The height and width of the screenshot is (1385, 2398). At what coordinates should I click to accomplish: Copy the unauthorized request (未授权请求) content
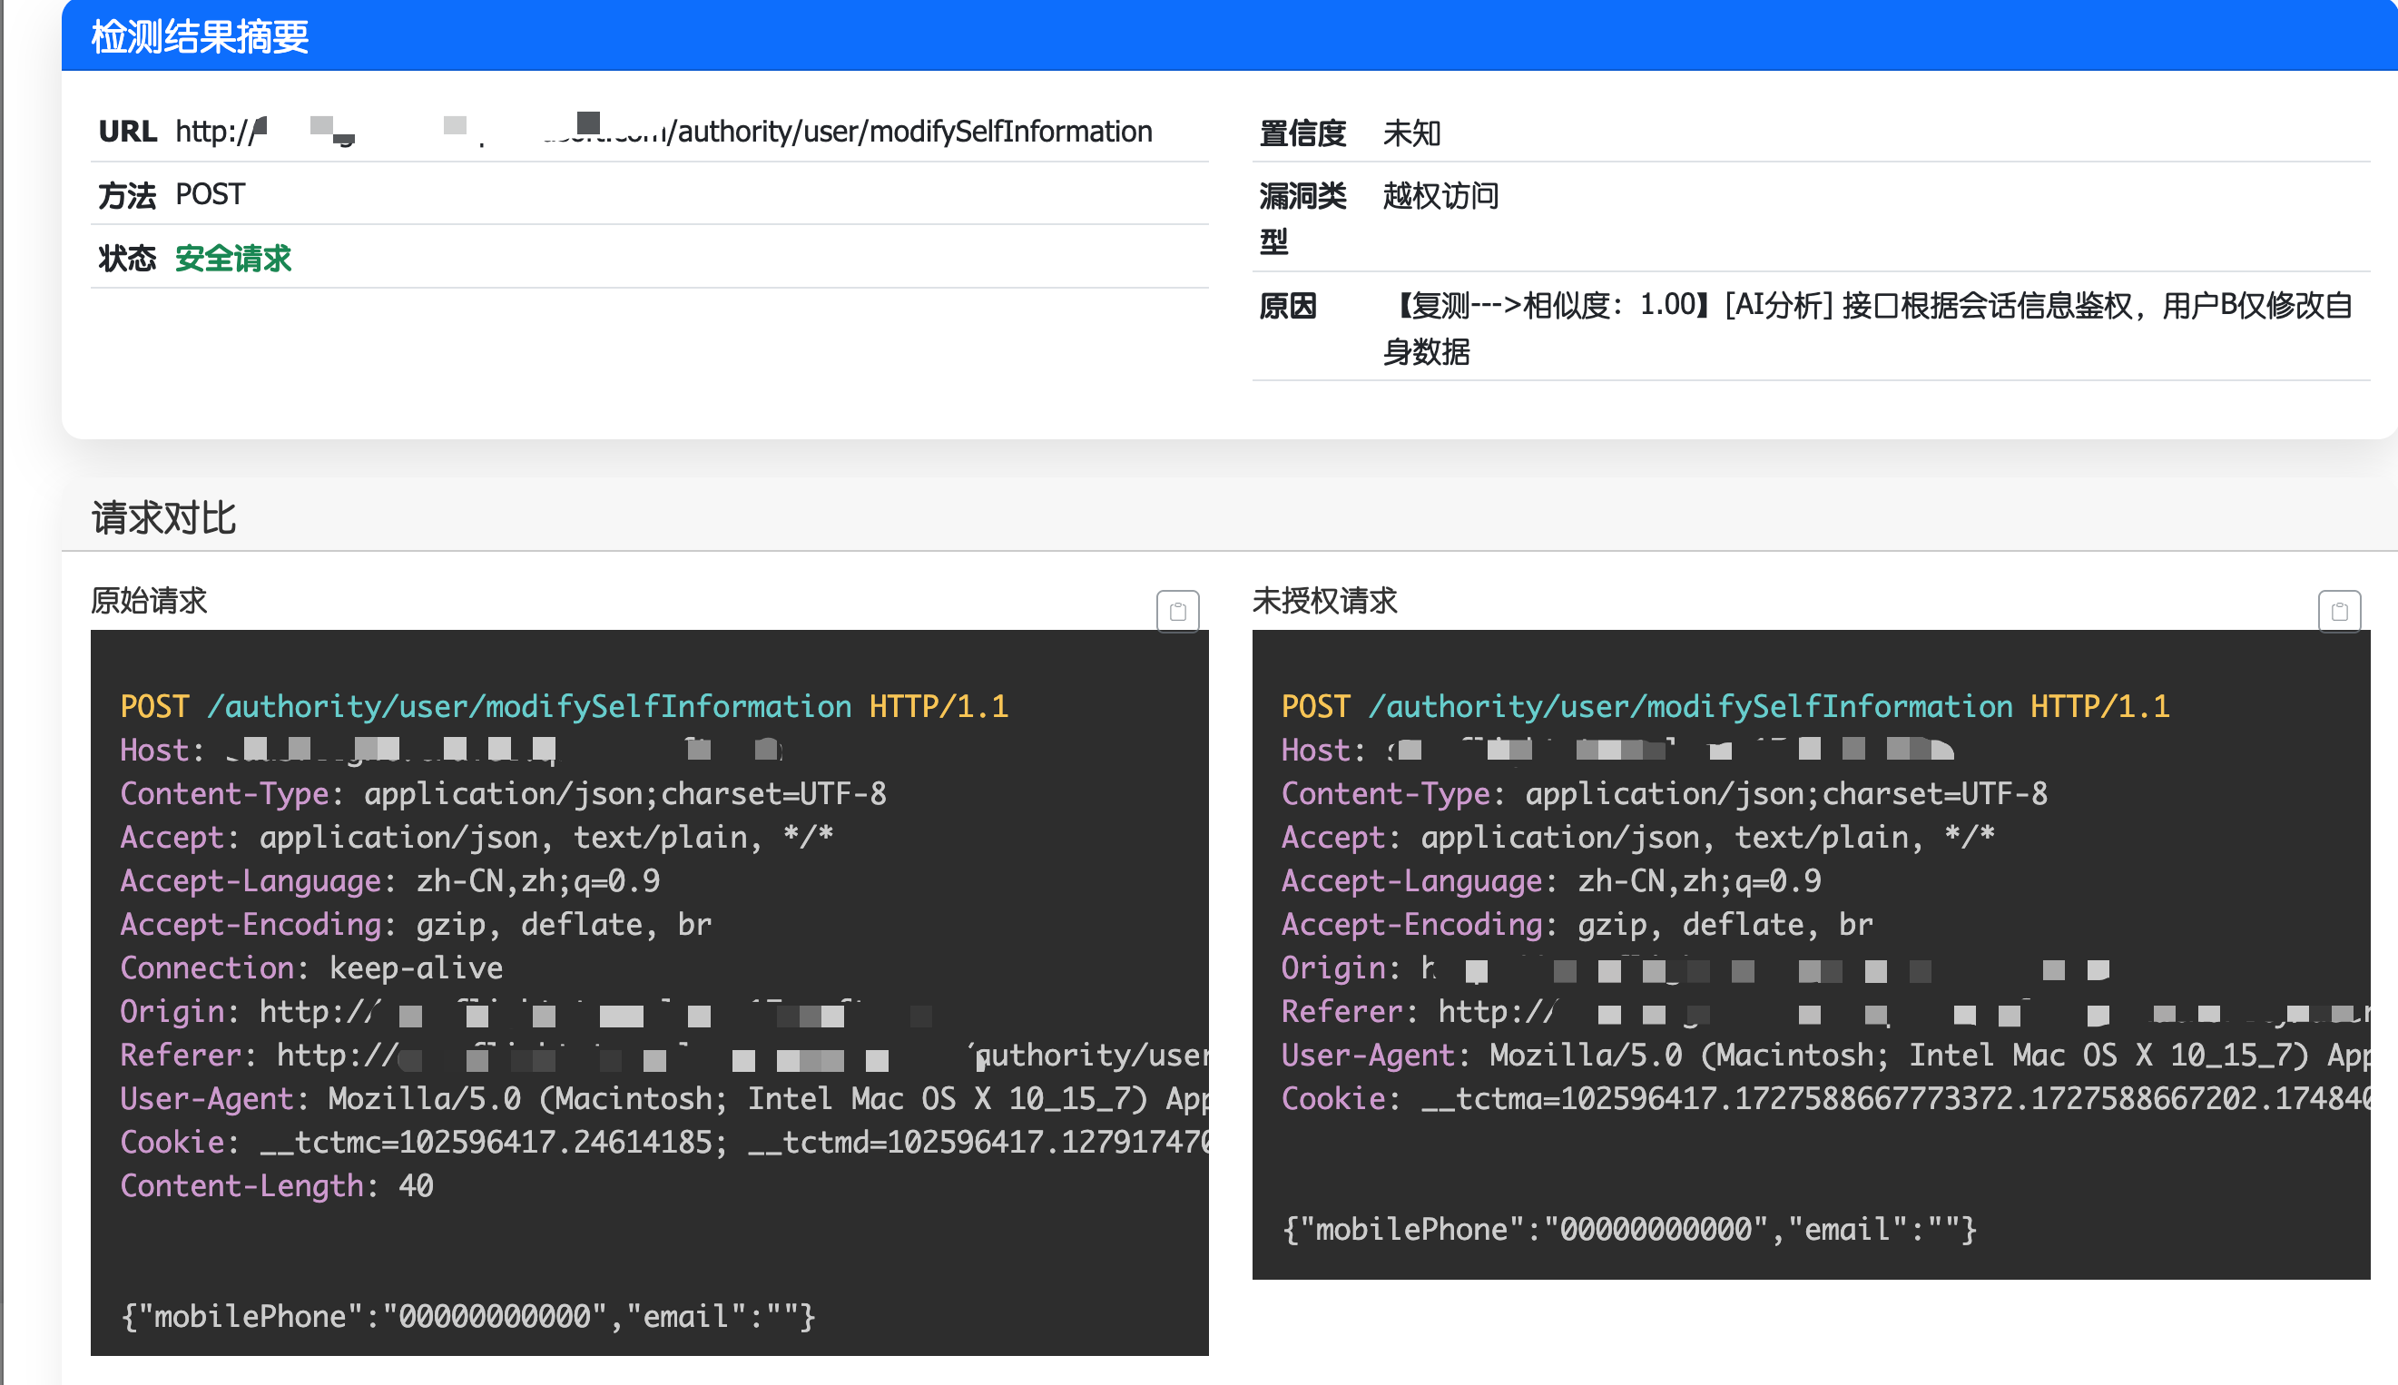[2338, 611]
